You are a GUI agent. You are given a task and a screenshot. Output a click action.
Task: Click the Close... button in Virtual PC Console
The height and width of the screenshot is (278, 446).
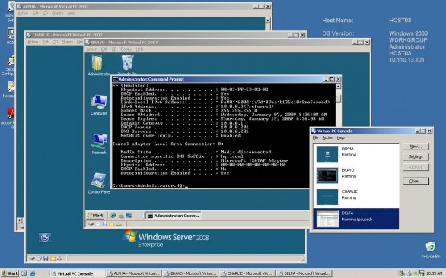(x=416, y=182)
